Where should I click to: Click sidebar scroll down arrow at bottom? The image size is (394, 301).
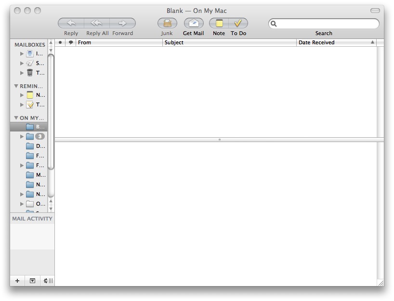point(51,209)
